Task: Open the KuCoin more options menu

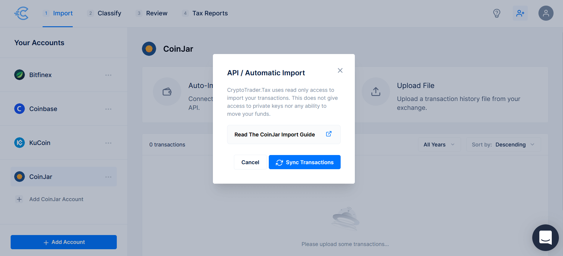Action: point(109,143)
